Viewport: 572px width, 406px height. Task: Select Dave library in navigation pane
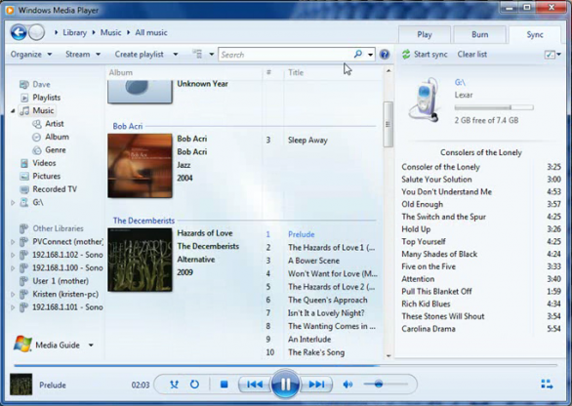click(x=41, y=84)
